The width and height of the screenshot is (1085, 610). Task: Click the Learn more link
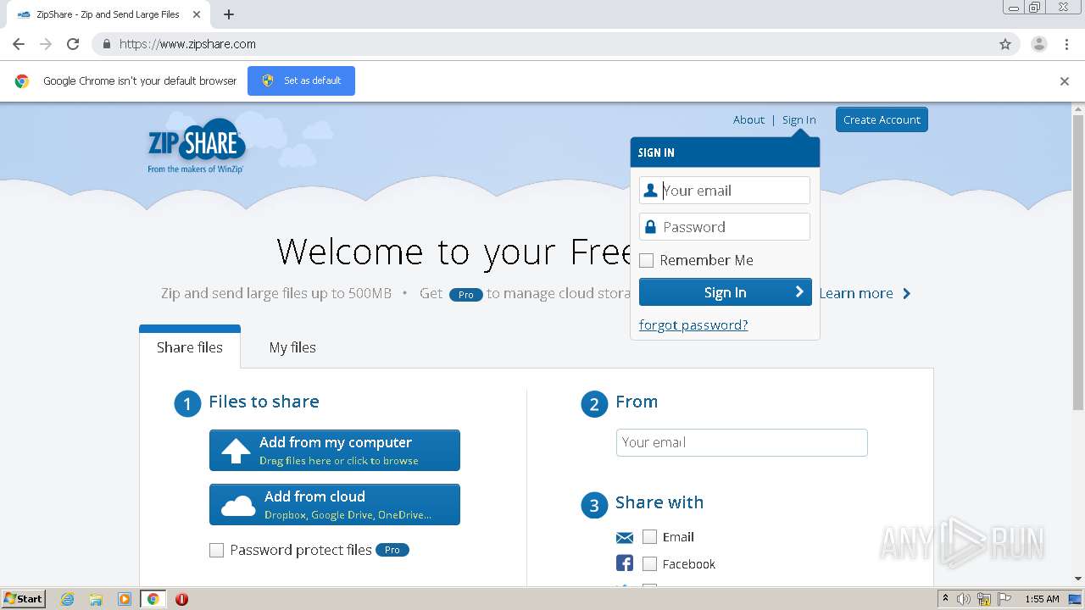tap(865, 293)
